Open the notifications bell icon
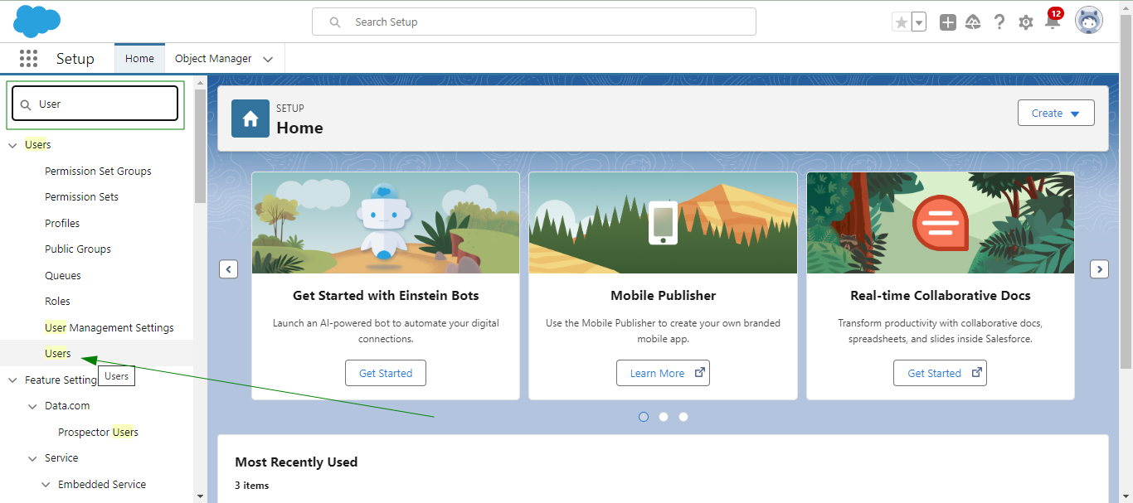The height and width of the screenshot is (503, 1133). click(1053, 22)
